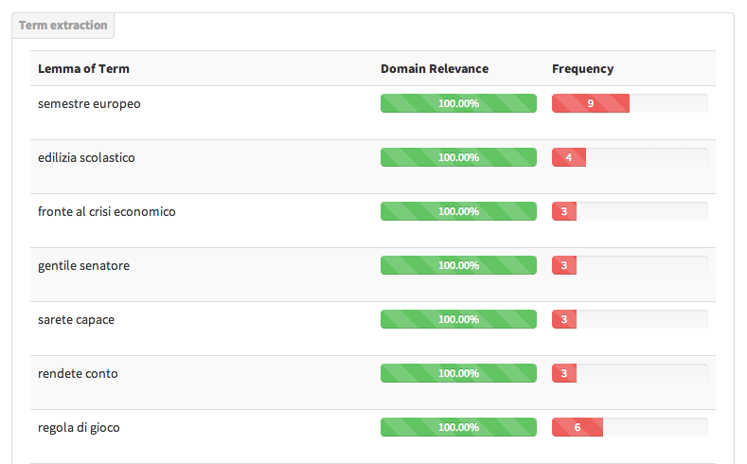Select the 'sarete capace' term
The width and height of the screenshot is (747, 464).
(x=77, y=320)
